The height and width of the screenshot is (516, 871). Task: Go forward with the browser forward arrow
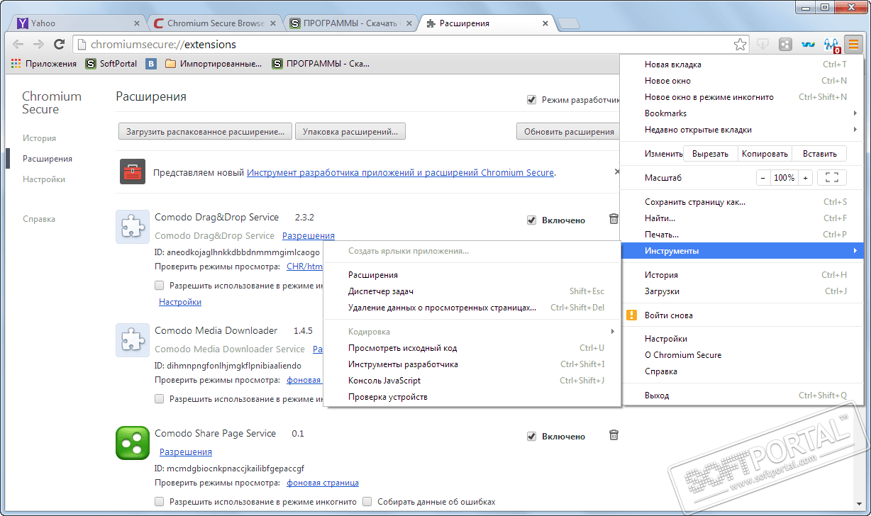coord(38,45)
